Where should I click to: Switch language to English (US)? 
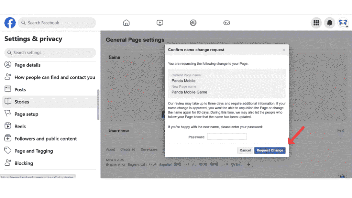coord(137,165)
